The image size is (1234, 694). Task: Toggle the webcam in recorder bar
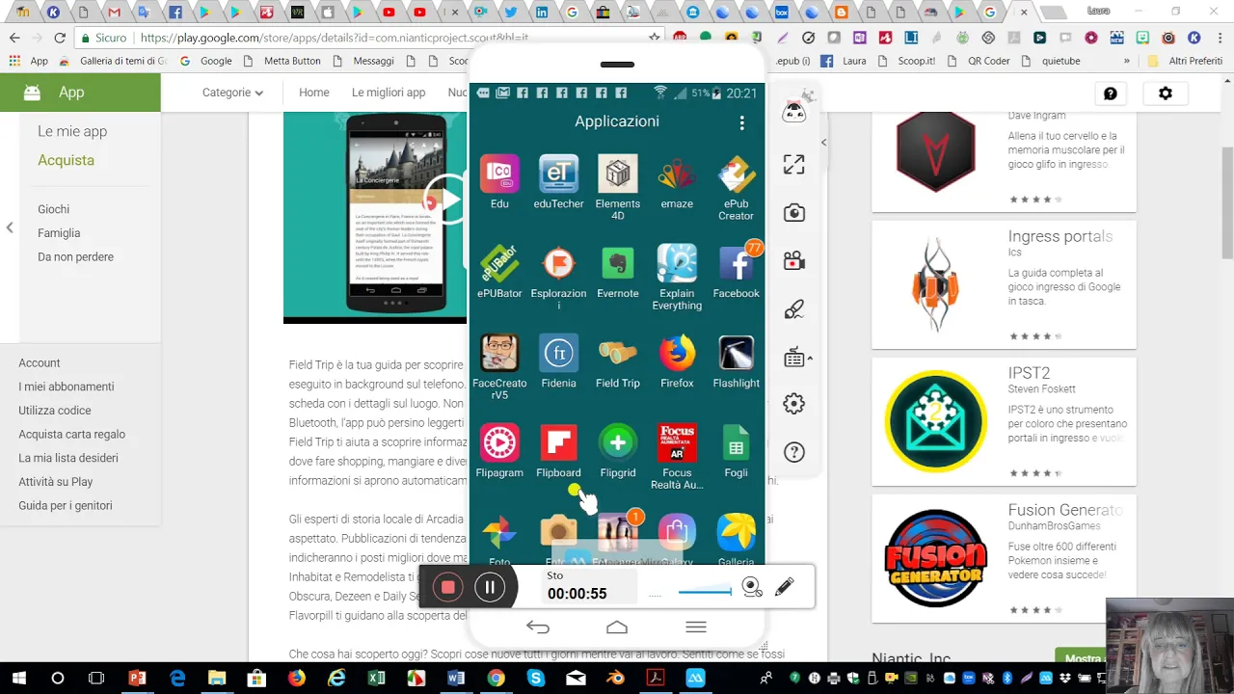752,587
